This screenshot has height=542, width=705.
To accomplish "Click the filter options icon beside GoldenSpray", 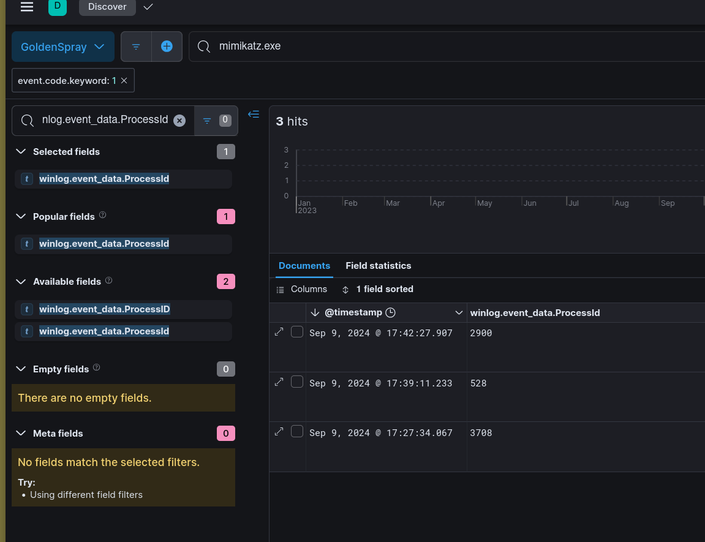I will tap(136, 47).
